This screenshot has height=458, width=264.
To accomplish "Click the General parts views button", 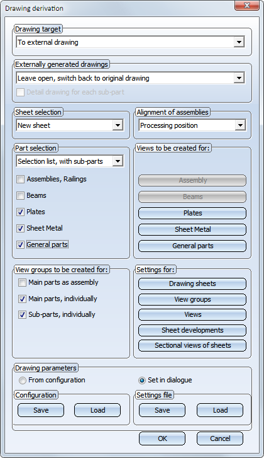I will 192,246.
